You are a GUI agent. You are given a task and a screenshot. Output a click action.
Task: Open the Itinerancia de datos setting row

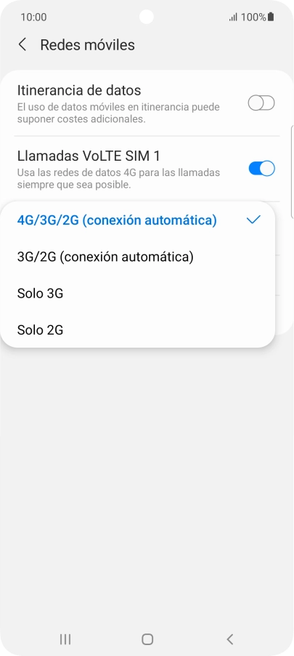[146, 103]
